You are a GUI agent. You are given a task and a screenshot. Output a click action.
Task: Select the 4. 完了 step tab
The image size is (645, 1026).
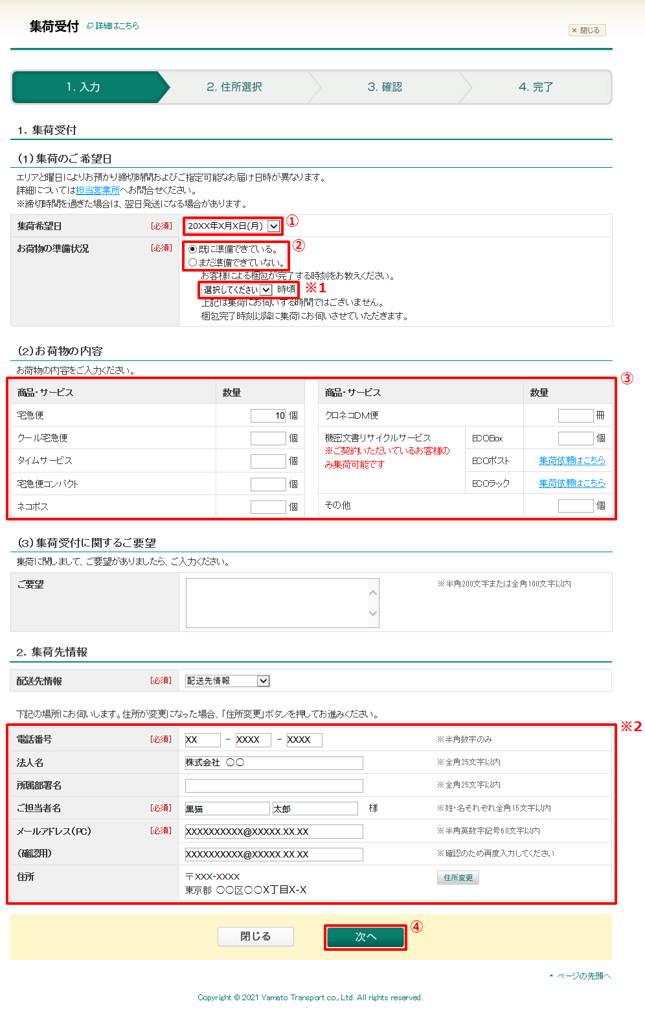536,87
